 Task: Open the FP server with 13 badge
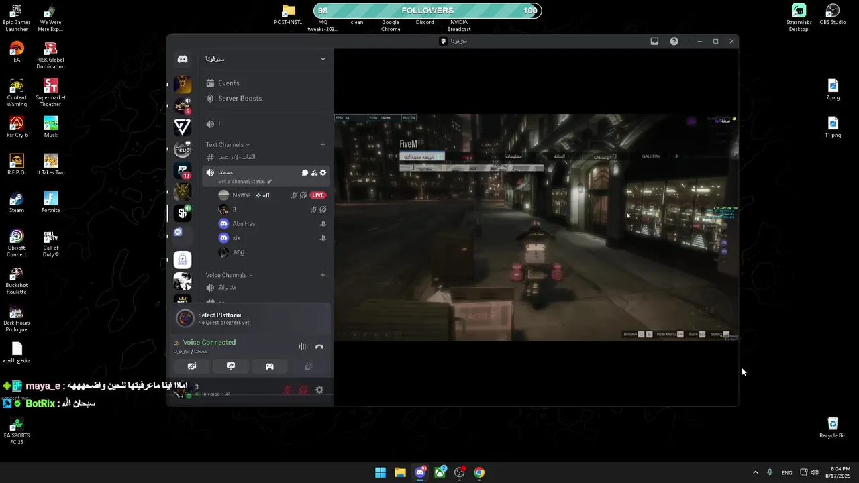click(183, 170)
